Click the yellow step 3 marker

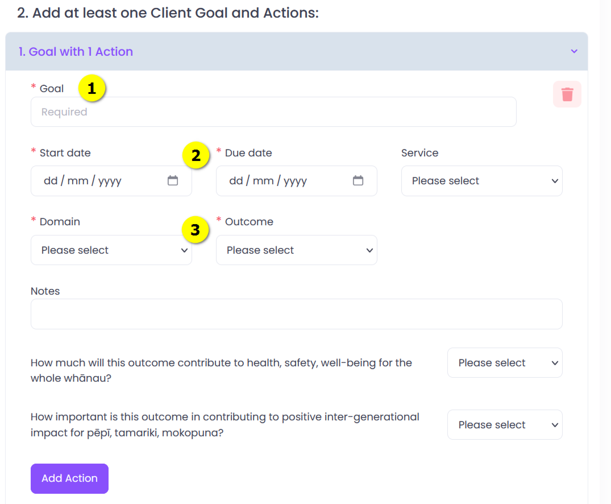(x=195, y=230)
